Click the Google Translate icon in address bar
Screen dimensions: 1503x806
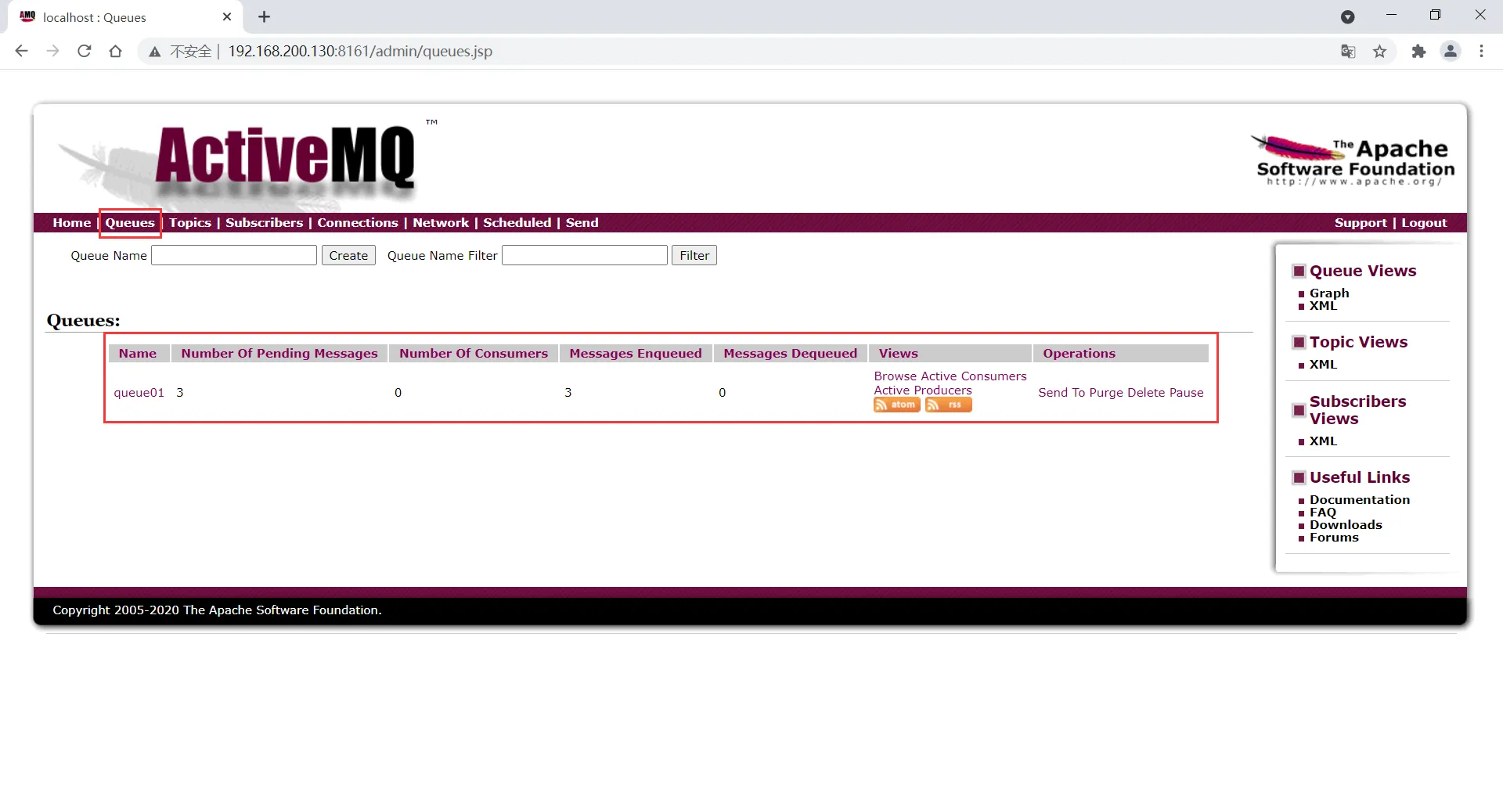pyautogui.click(x=1348, y=51)
